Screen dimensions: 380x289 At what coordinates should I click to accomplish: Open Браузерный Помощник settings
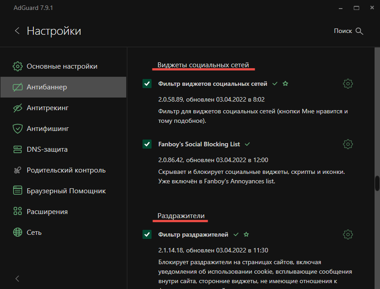[63, 191]
